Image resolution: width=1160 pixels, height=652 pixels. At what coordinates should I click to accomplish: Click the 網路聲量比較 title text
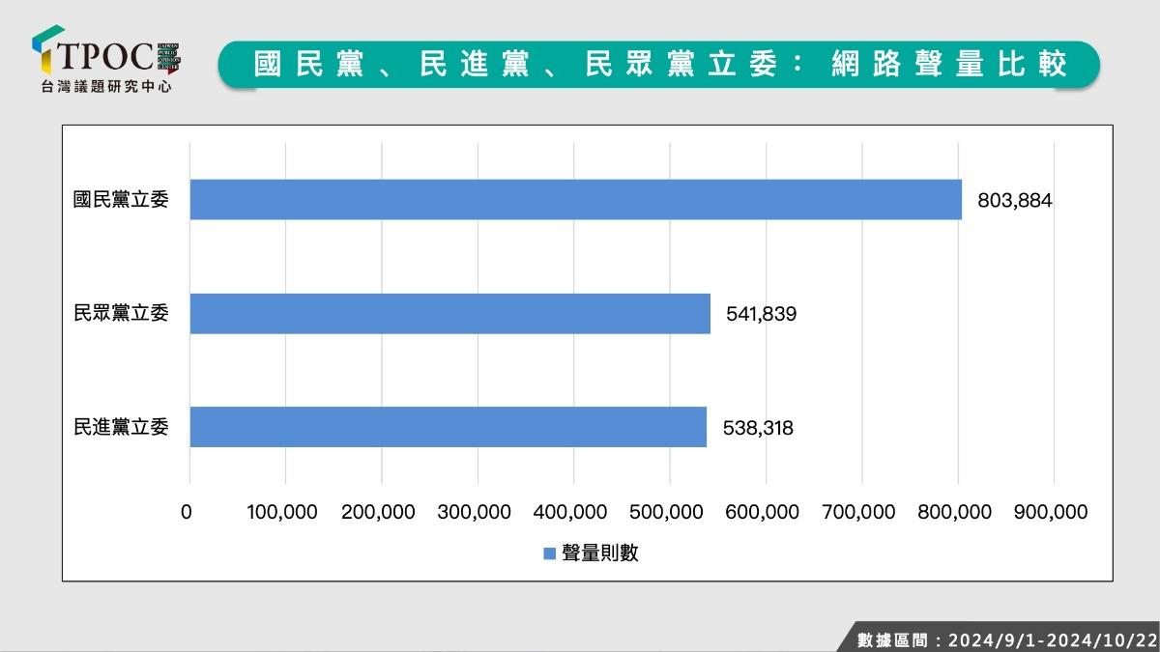coord(947,63)
